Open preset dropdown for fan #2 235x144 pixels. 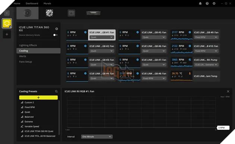pyautogui.click(x=101, y=51)
